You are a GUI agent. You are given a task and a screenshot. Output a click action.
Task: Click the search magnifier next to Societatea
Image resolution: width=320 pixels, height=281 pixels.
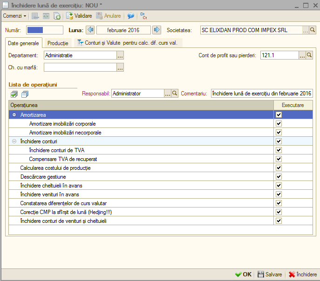[x=312, y=30]
